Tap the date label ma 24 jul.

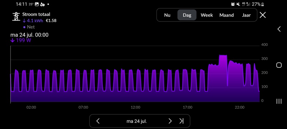137,121
